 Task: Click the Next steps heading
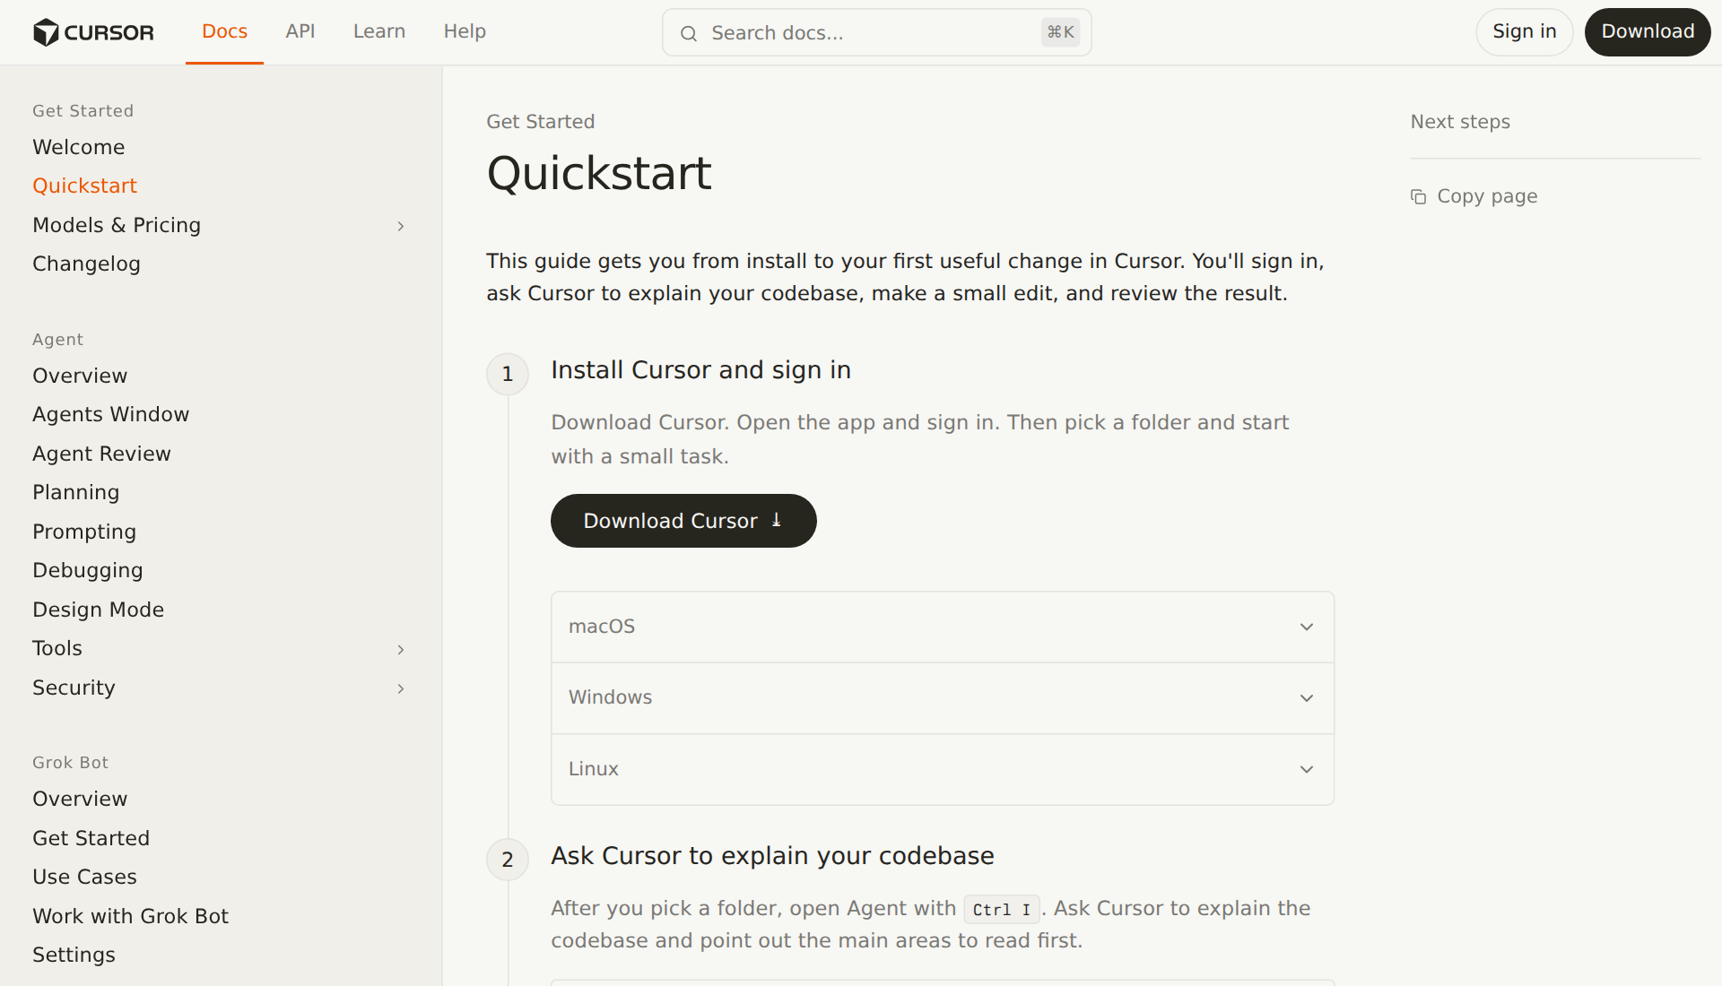pos(1460,122)
